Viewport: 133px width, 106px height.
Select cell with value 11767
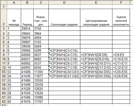41,101
